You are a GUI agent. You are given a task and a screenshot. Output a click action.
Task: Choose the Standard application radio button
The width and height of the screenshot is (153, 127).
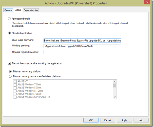tap(10, 33)
